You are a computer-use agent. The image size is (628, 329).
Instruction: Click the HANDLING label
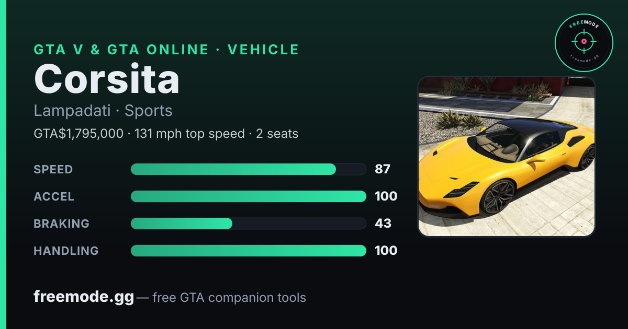pos(66,251)
